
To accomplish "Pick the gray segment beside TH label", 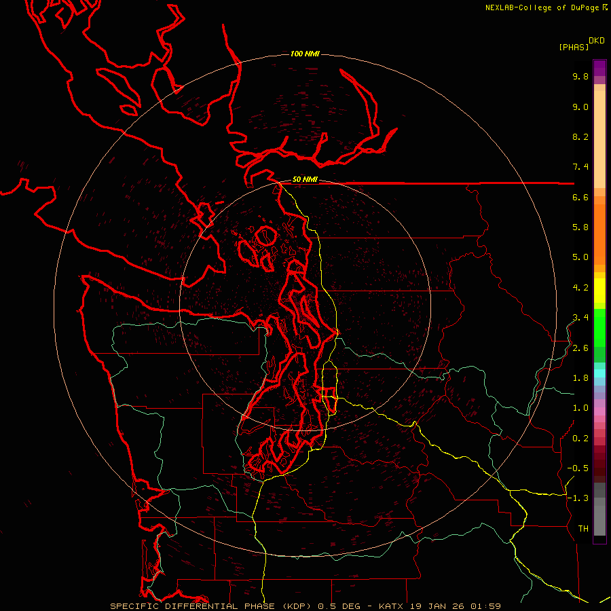I will (599, 522).
